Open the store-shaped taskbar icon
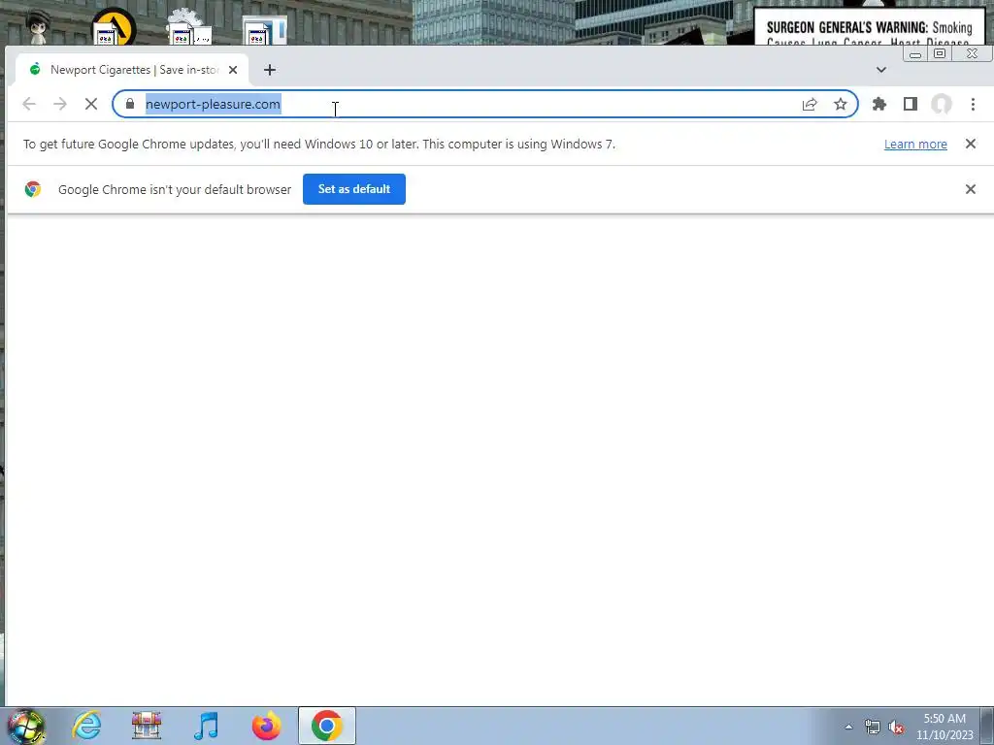The width and height of the screenshot is (994, 745). pos(147,726)
